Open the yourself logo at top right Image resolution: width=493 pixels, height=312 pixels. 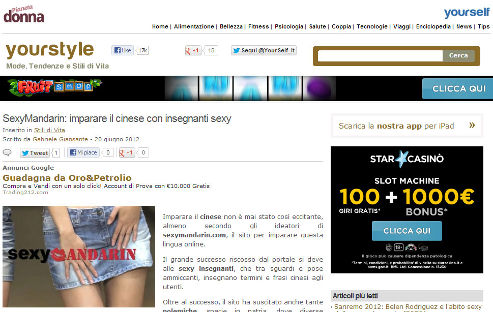pyautogui.click(x=467, y=13)
